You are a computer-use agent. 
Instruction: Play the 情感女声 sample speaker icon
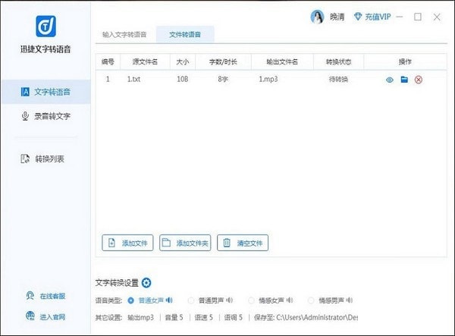click(290, 300)
